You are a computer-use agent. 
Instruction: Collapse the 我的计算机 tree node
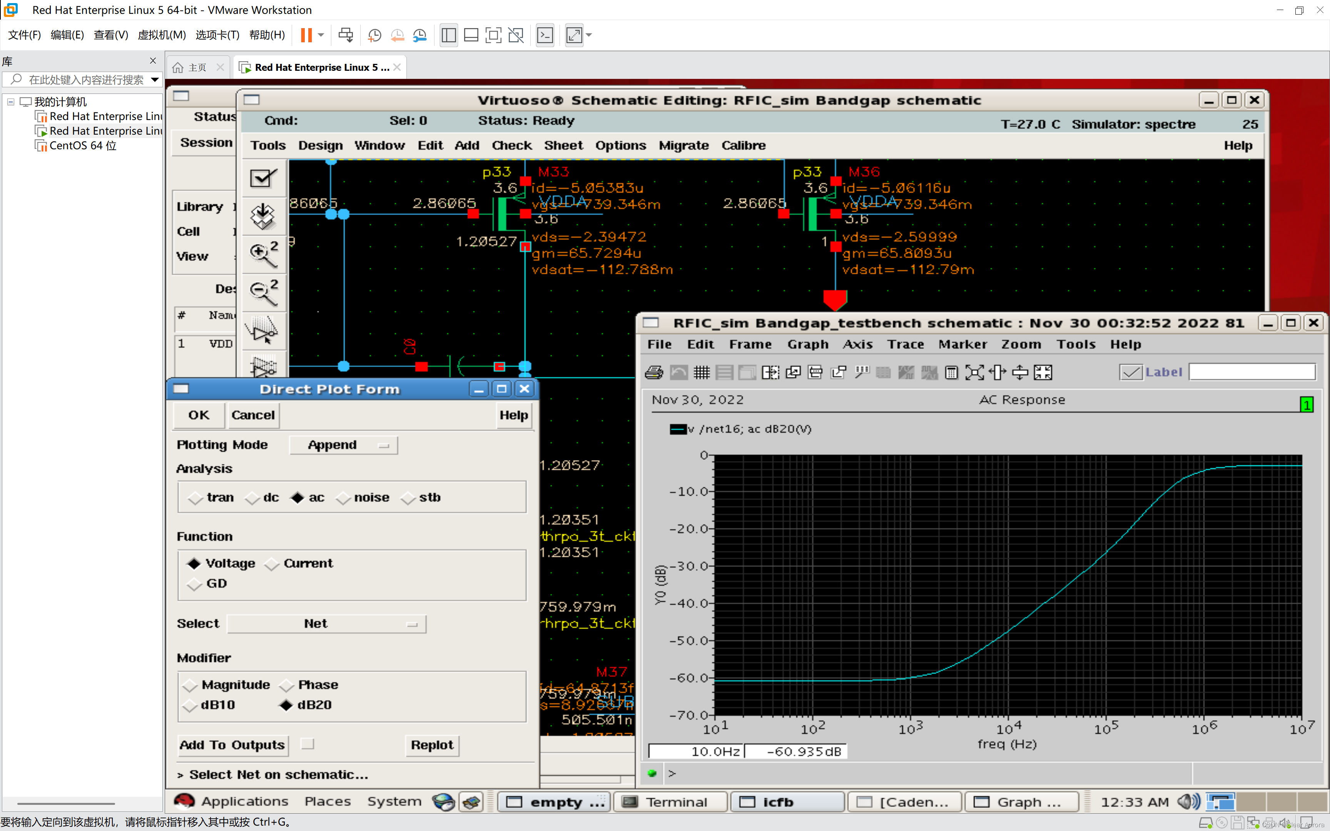point(10,102)
